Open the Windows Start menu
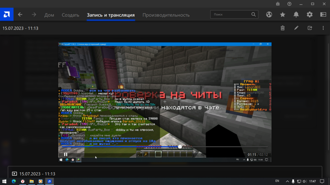330x185 pixels. 4,181
